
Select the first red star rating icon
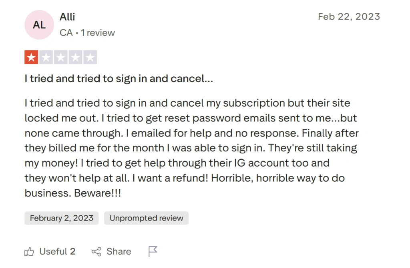coord(31,57)
